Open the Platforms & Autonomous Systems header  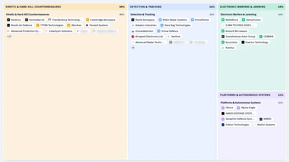(252, 95)
